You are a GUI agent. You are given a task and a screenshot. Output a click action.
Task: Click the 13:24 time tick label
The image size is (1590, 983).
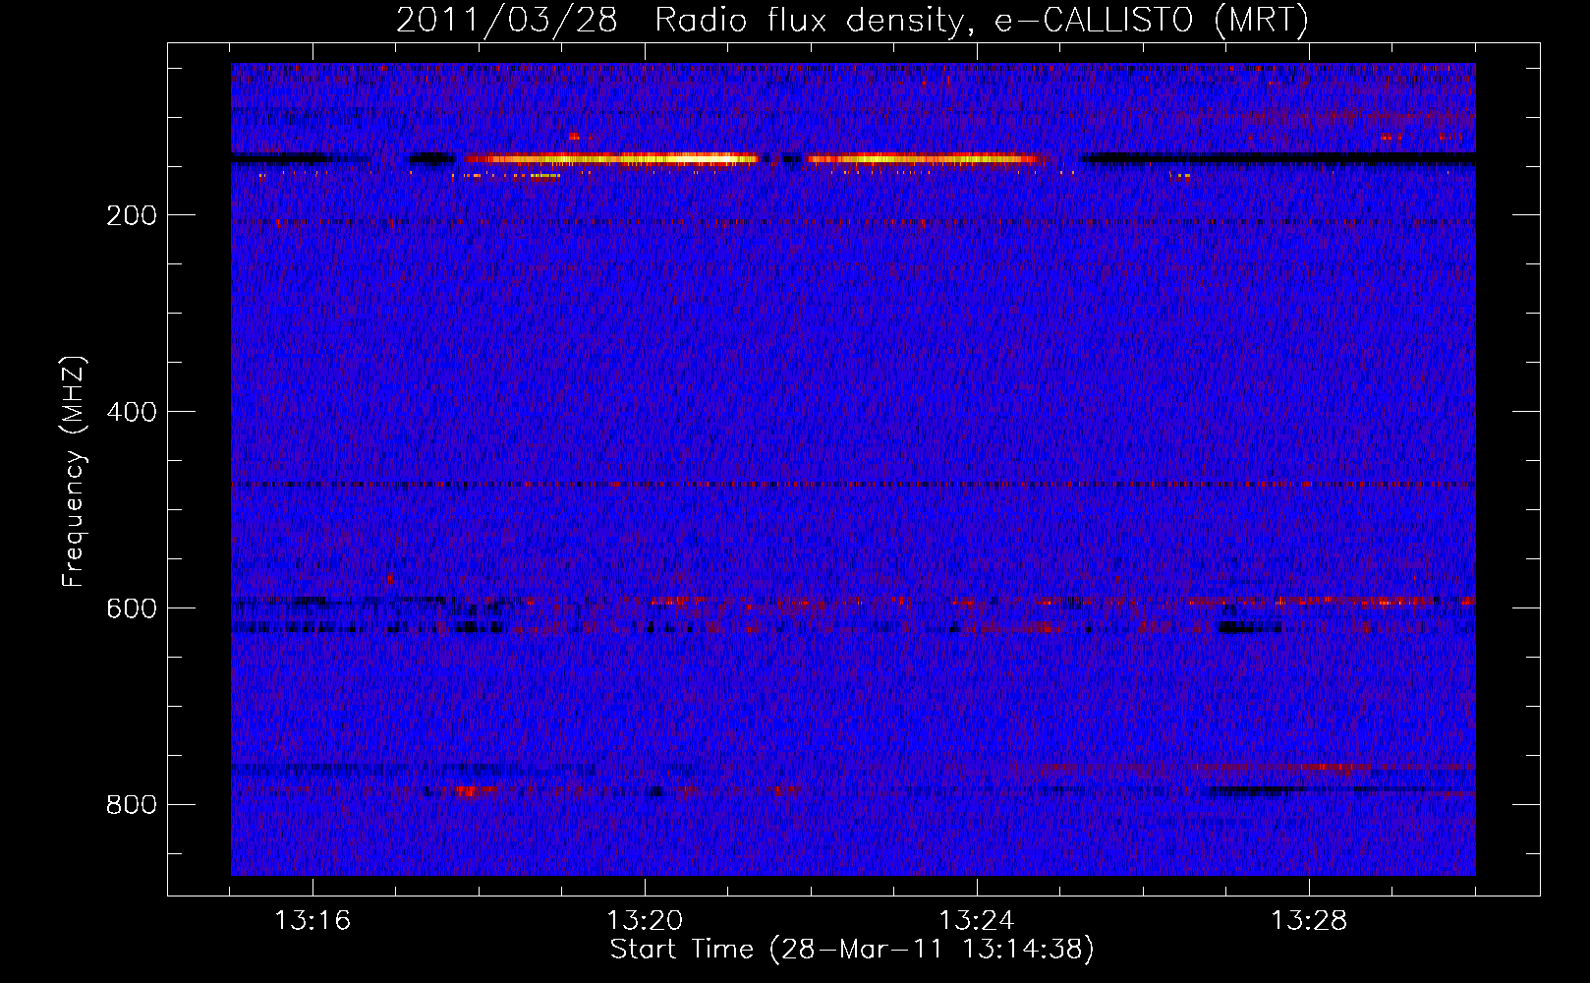[977, 921]
